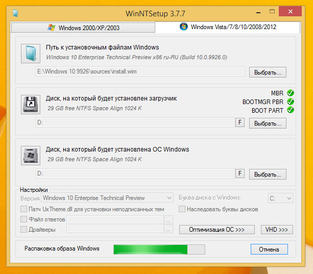The height and width of the screenshot is (274, 313).
Task: Select the Windows Vista/7/8/10/2008/2012 tab
Action: click(x=228, y=27)
